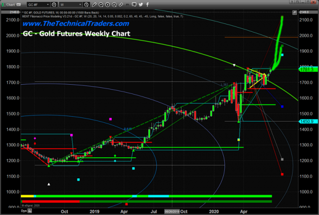Open the studies chart icon

coord(101,4)
